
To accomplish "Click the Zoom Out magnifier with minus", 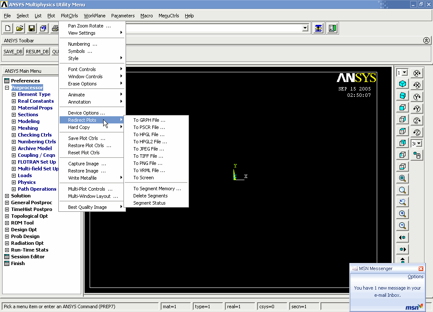I will 403,226.
